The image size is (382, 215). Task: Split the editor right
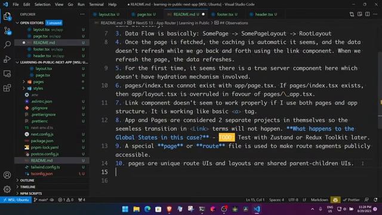tap(368, 14)
